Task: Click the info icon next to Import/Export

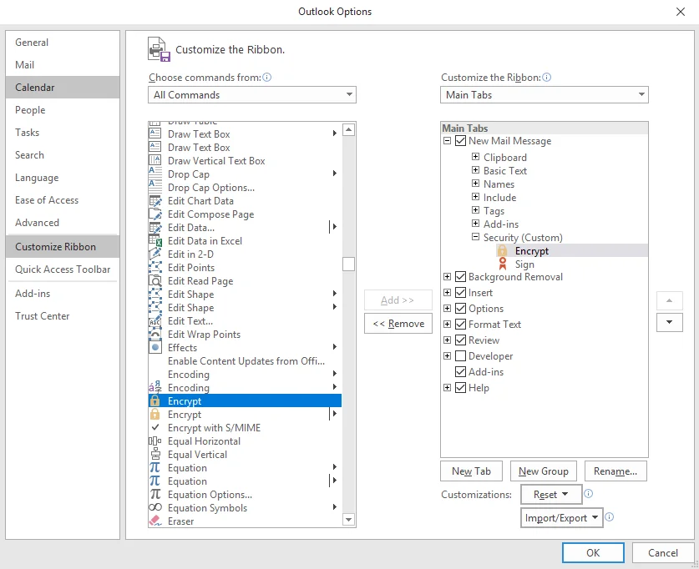Action: [610, 516]
